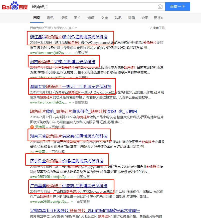This screenshot has height=218, width=201.
Task: Expand the 更多» menu
Action: coord(158,18)
